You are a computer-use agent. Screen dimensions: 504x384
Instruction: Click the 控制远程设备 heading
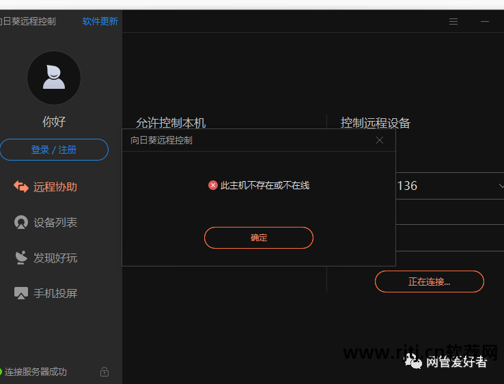point(376,123)
